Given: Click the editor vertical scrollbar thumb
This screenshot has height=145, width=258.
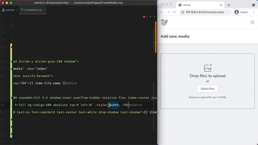Looking at the screenshot, I should tap(156, 37).
